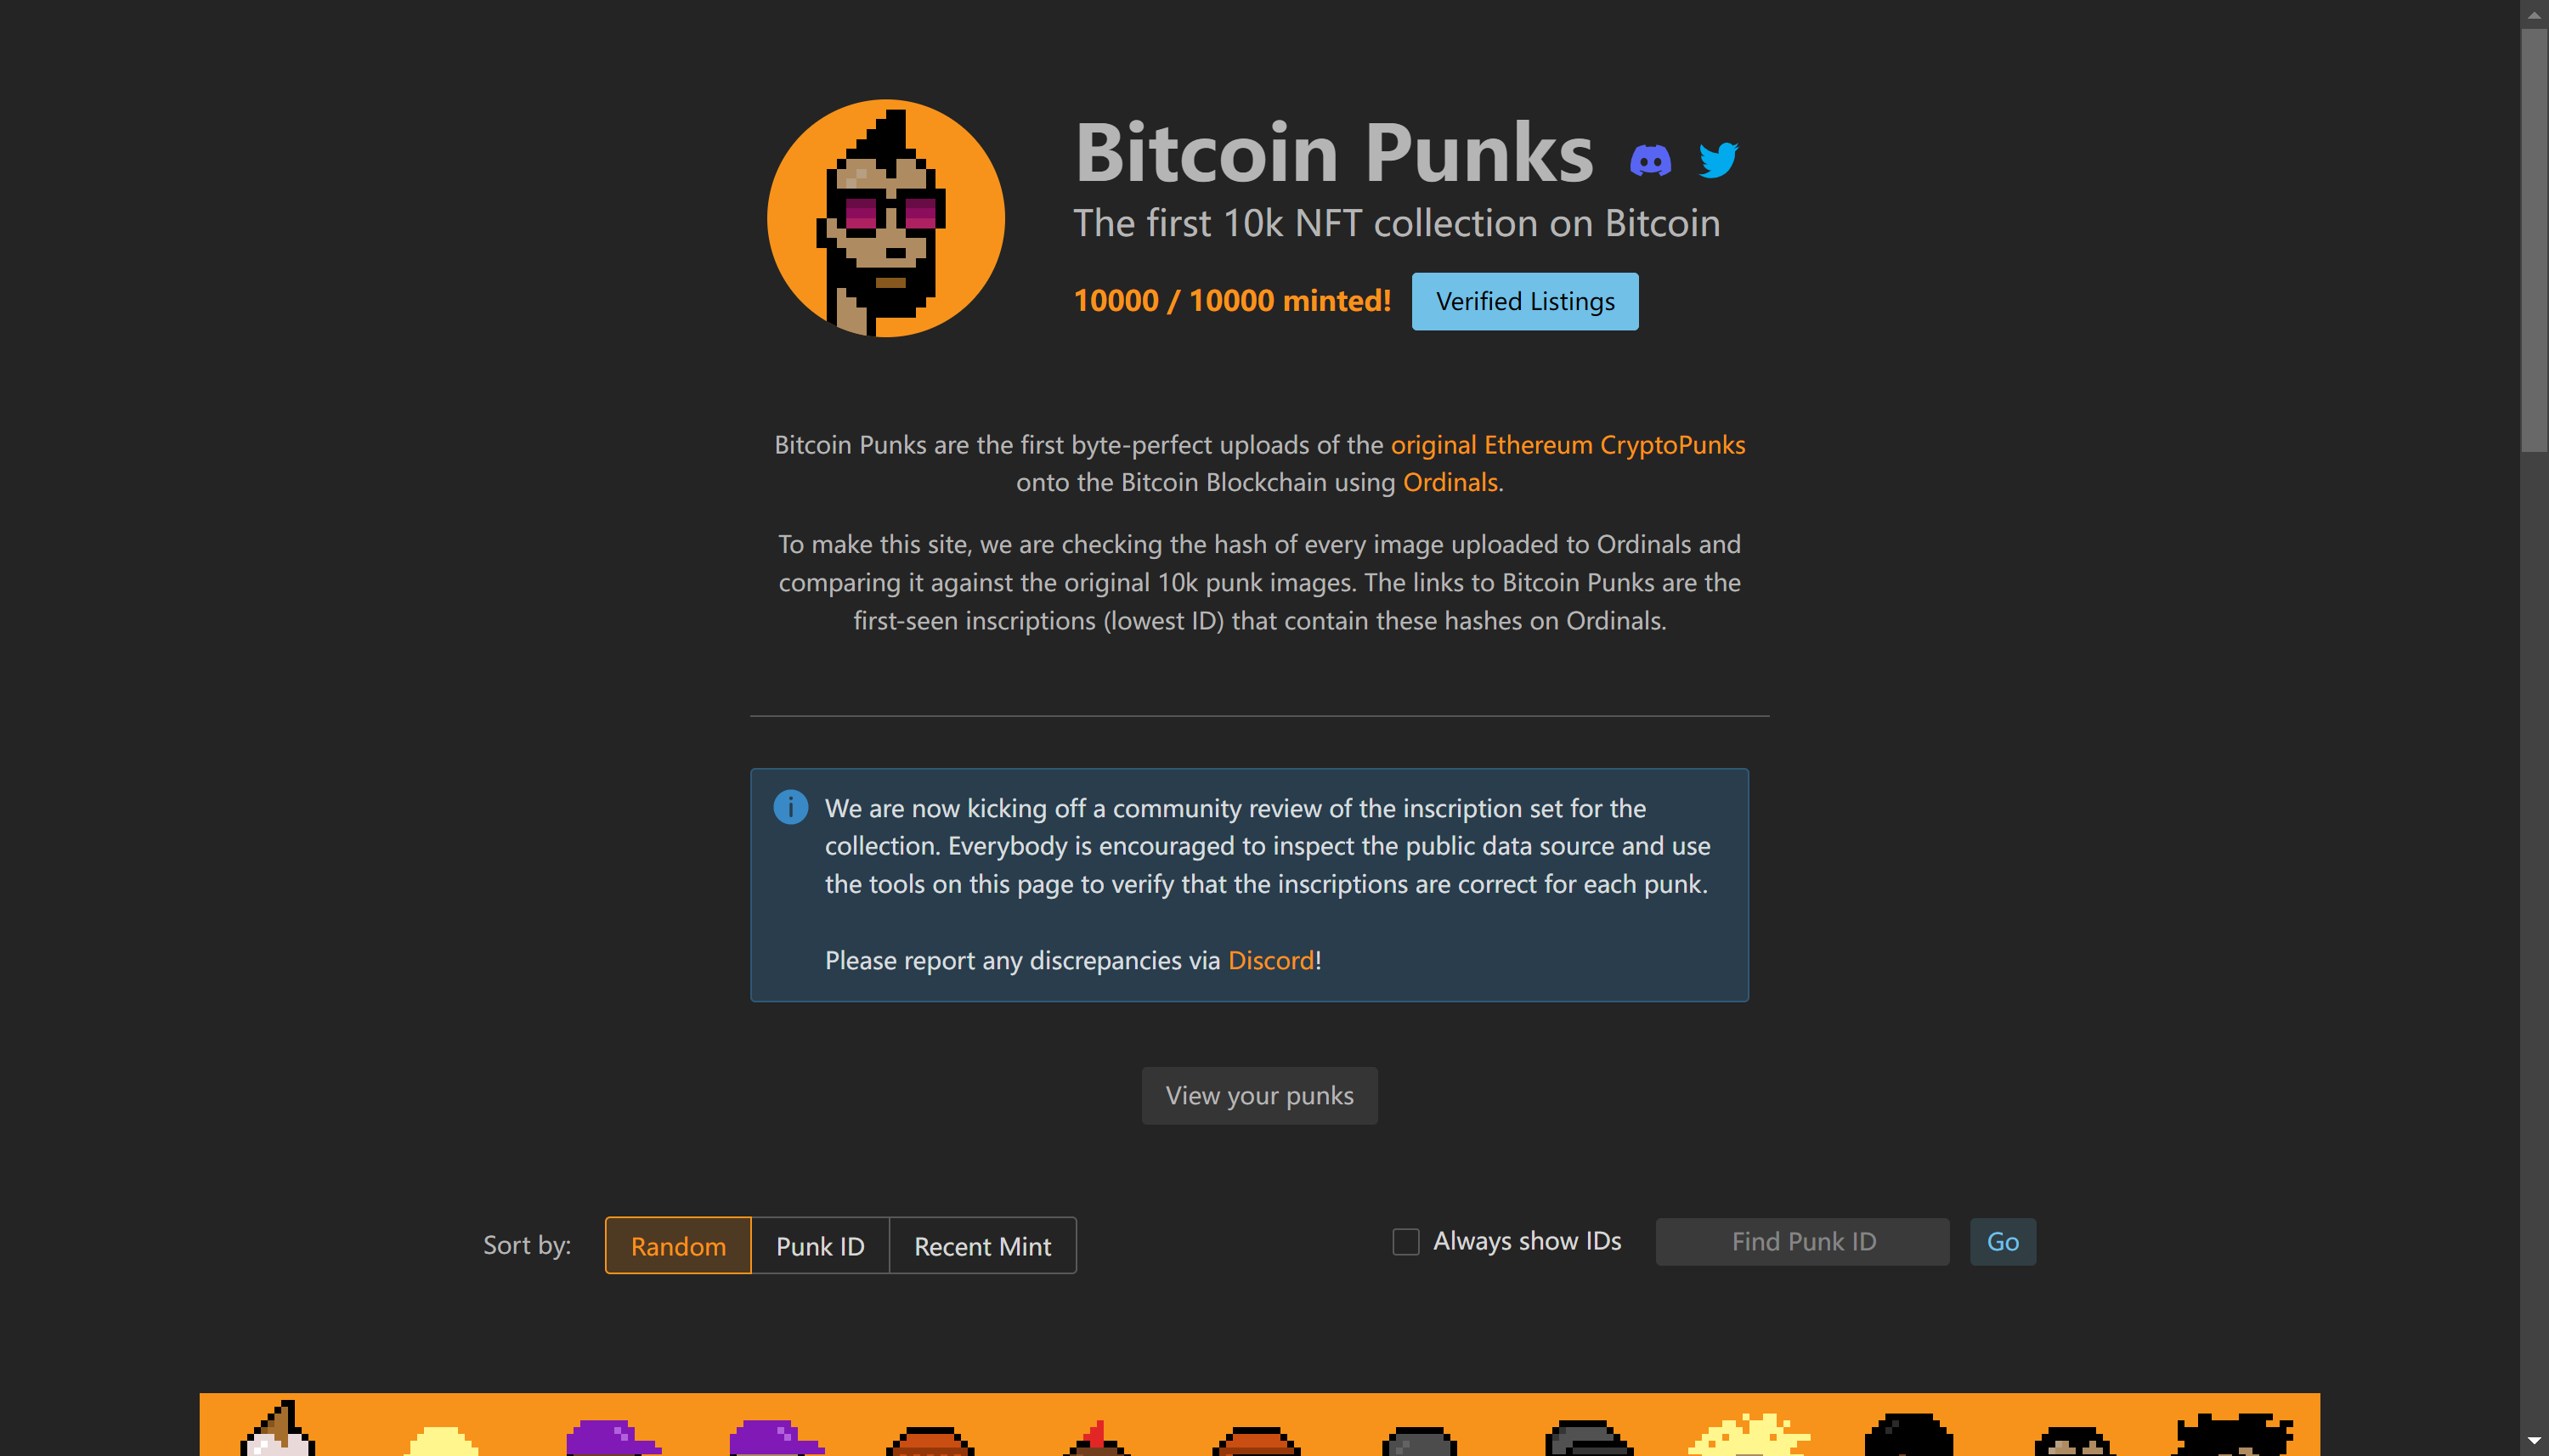Enable the Always show IDs checkbox
The image size is (2549, 1456).
coord(1405,1242)
